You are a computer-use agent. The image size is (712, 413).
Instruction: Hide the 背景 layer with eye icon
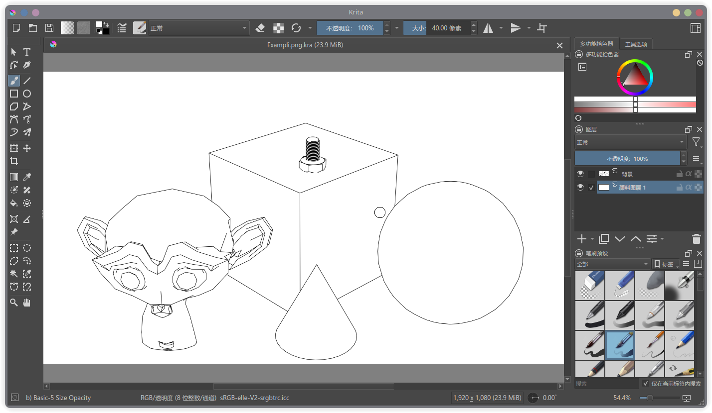(x=580, y=174)
